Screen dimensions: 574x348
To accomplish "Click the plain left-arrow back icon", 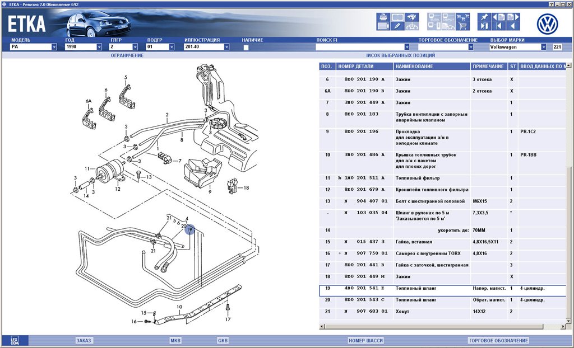I will 513,26.
